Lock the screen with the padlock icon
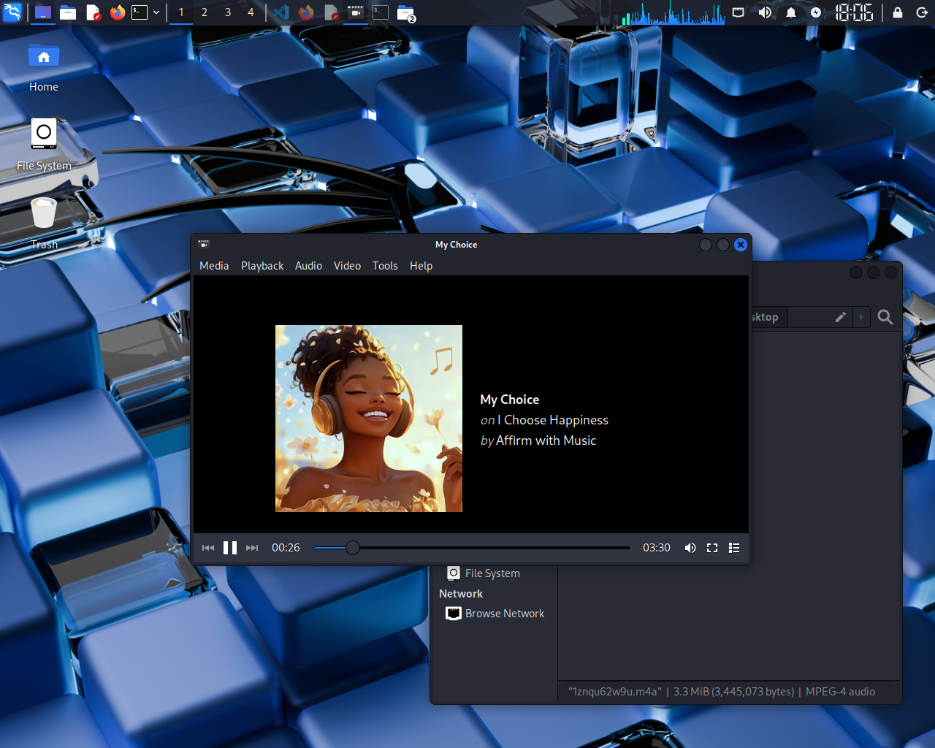Viewport: 935px width, 748px height. pyautogui.click(x=898, y=12)
